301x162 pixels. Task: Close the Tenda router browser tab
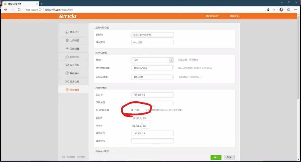[37, 4]
